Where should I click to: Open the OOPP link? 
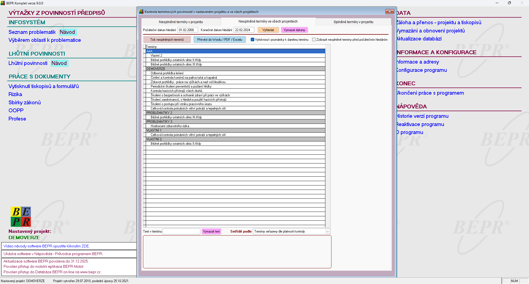(16, 111)
